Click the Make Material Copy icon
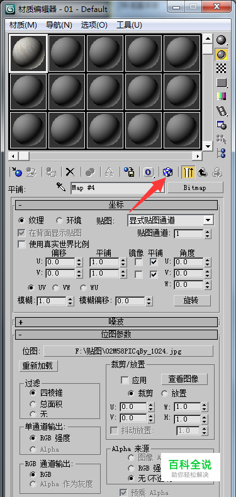 pos(90,172)
